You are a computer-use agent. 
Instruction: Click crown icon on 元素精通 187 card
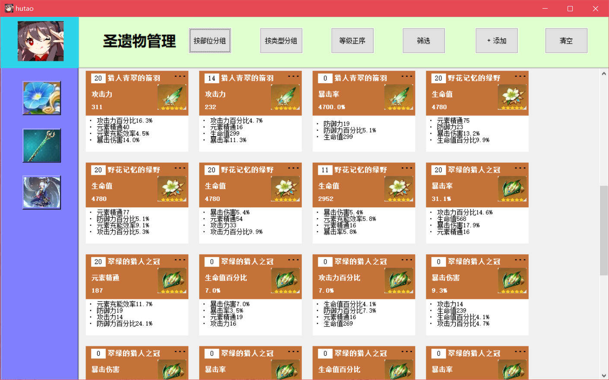(172, 281)
